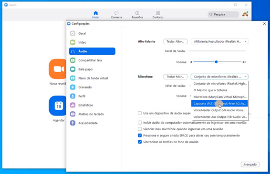Click the Testar Microfone button
270x174 pixels.
(x=175, y=77)
